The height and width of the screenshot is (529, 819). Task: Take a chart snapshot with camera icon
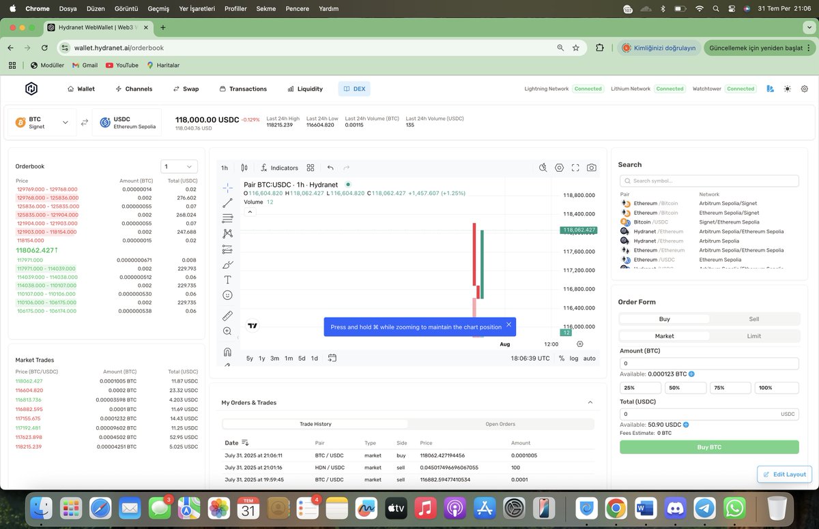pyautogui.click(x=592, y=168)
